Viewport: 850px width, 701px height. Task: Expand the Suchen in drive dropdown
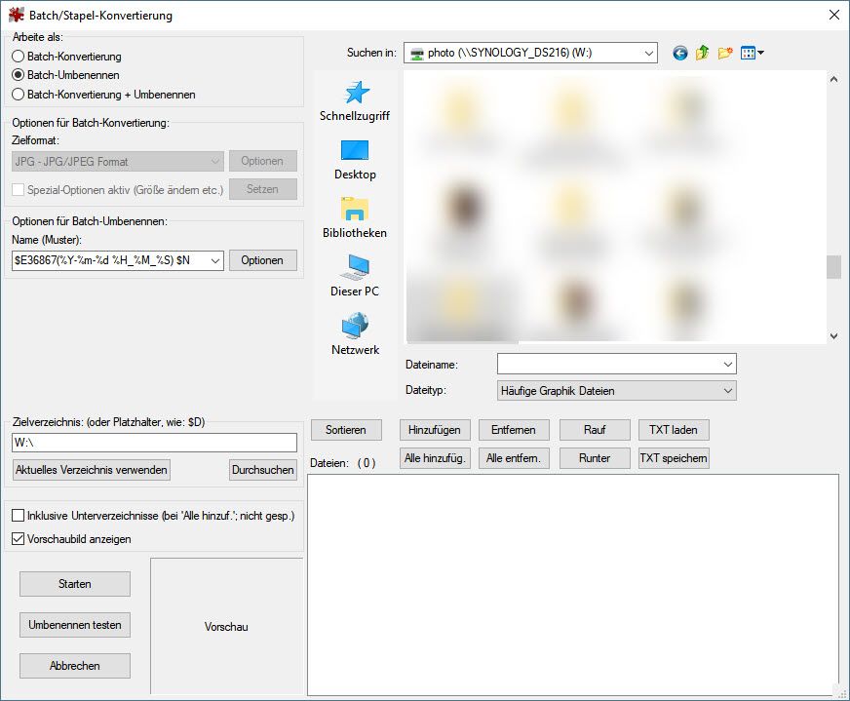648,53
